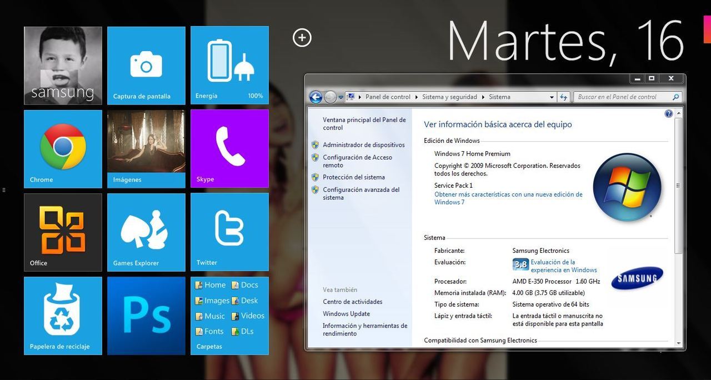The width and height of the screenshot is (711, 380).
Task: Open Centro de actividades link
Action: [x=353, y=302]
